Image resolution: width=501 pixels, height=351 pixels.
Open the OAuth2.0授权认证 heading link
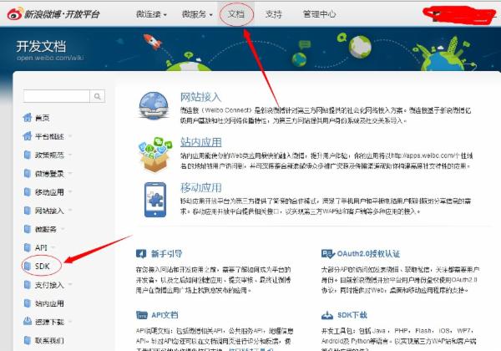(368, 254)
